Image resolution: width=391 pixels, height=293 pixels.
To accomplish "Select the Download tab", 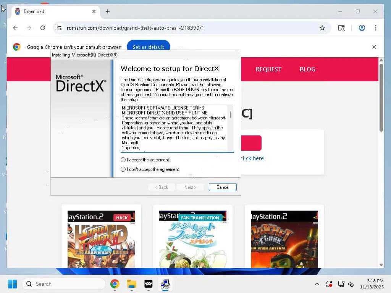I will [x=55, y=11].
